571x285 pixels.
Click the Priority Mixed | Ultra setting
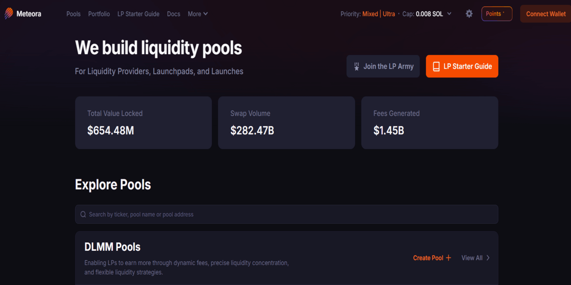click(x=378, y=14)
